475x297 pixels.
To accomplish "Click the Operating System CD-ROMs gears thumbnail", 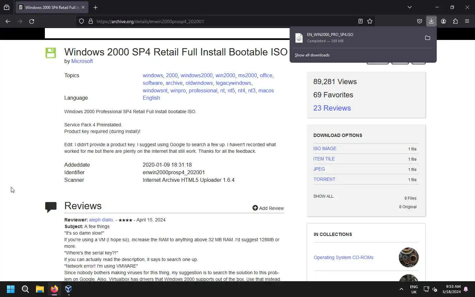I will (x=409, y=257).
